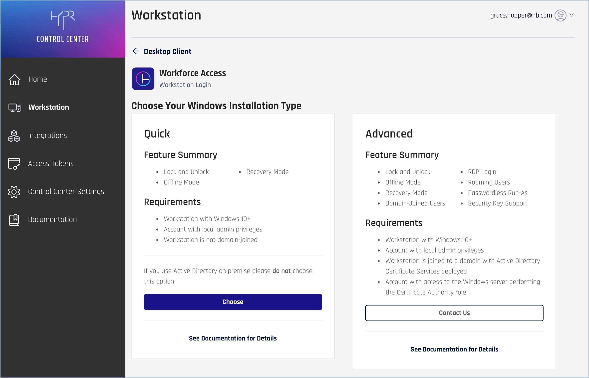Click the Control Center Settings gear icon
The height and width of the screenshot is (378, 589).
[14, 192]
